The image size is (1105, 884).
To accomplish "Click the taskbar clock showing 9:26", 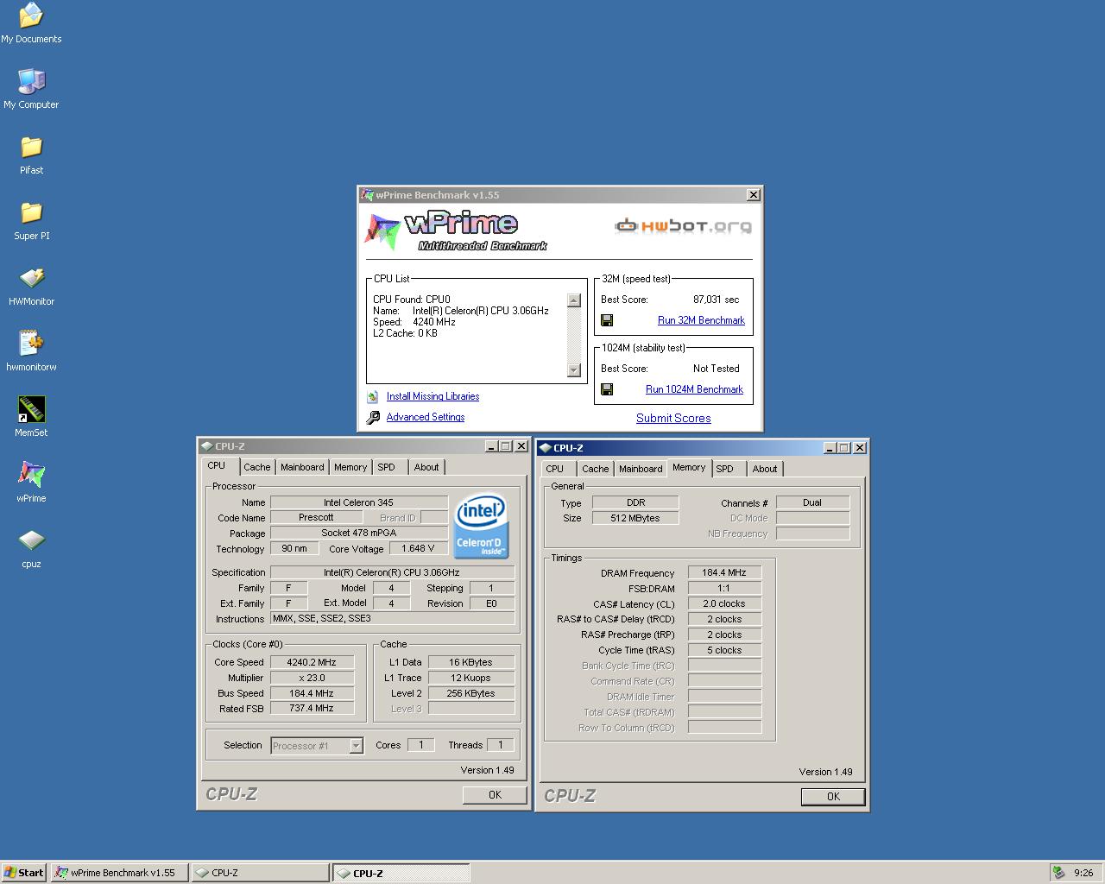I will pos(1083,873).
